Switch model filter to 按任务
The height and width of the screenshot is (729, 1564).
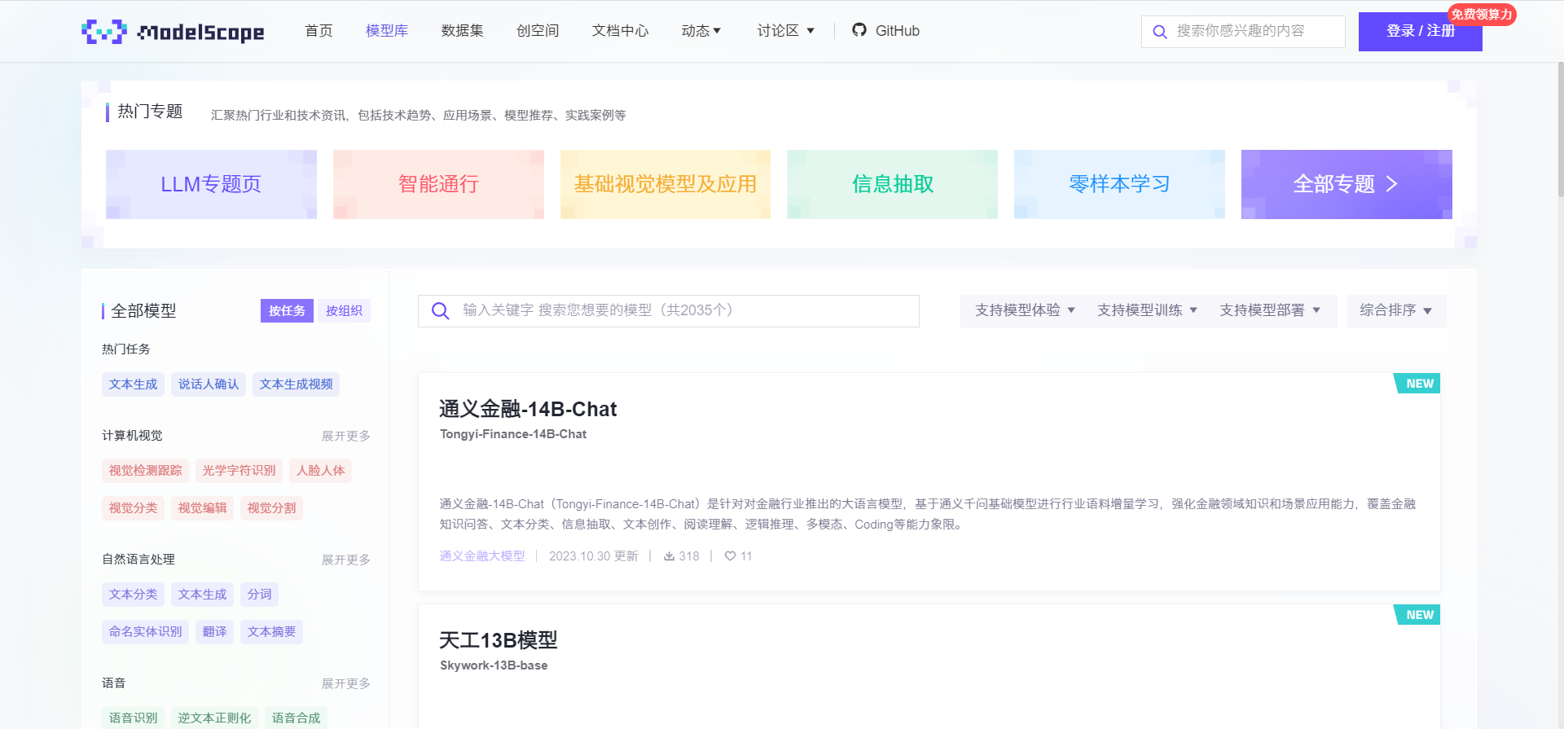point(287,310)
